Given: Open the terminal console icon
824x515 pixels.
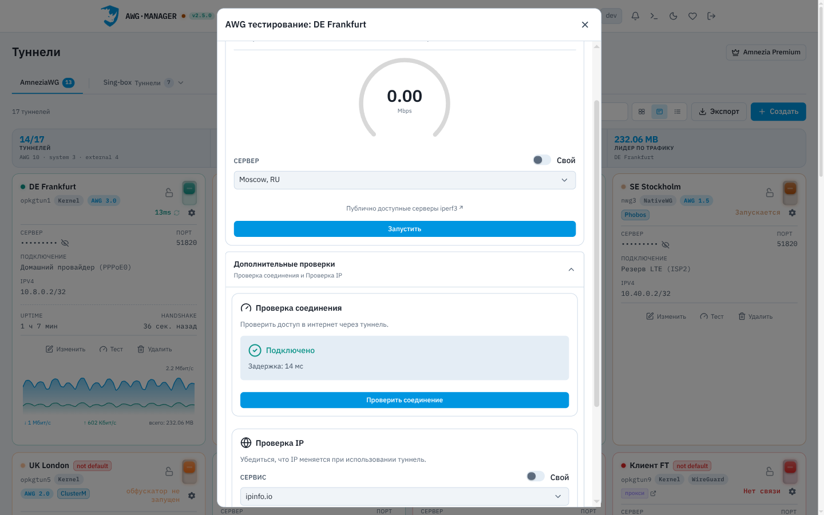Looking at the screenshot, I should 654,16.
